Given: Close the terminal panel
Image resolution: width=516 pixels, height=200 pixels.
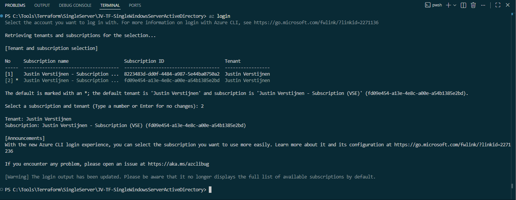Looking at the screenshot, I should coord(508,5).
